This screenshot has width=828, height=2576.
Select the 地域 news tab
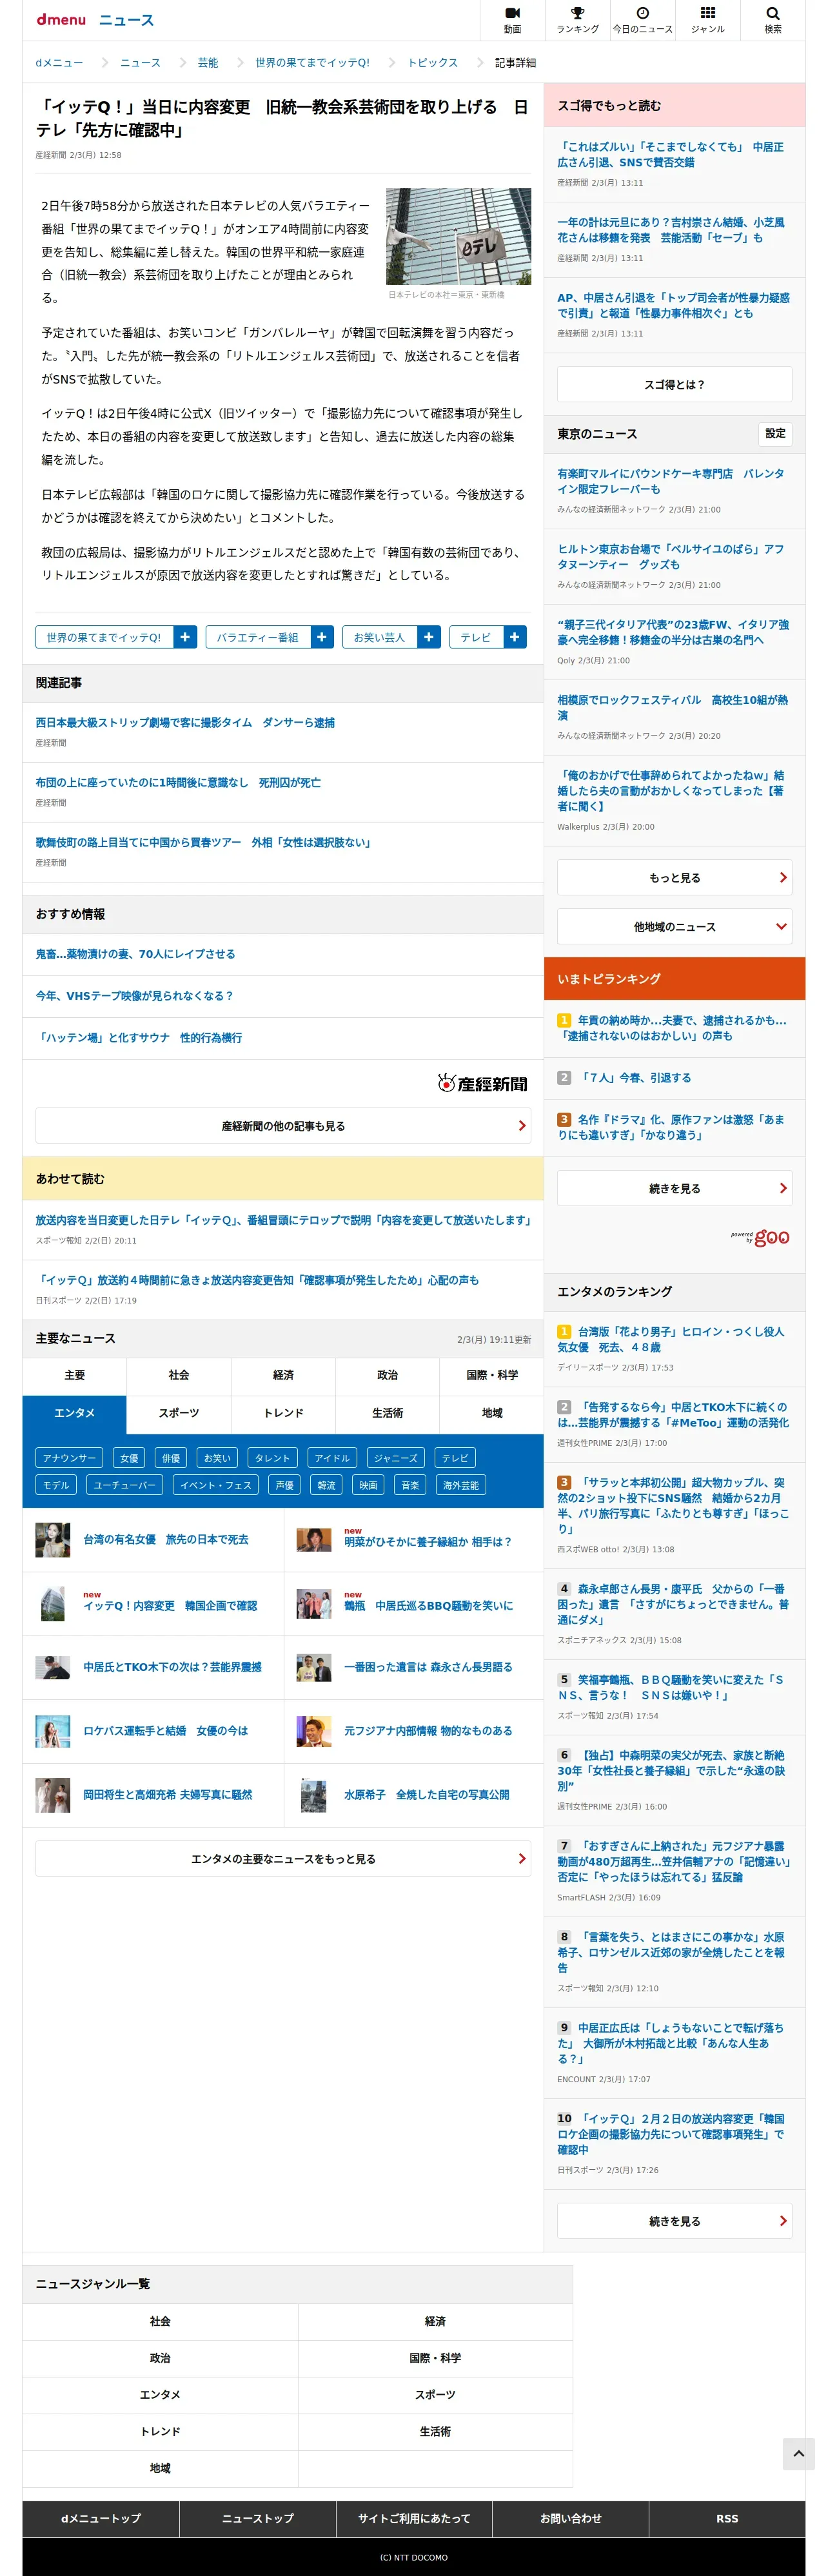click(x=492, y=1414)
